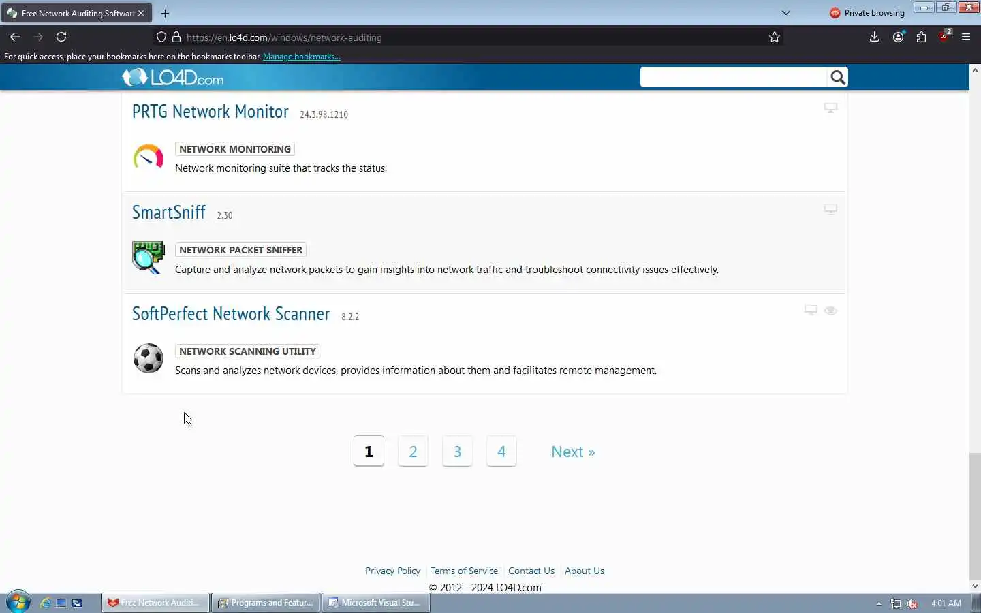Click the 4:01 AM taskbar clock
Screen dimensions: 981x613
(x=946, y=603)
